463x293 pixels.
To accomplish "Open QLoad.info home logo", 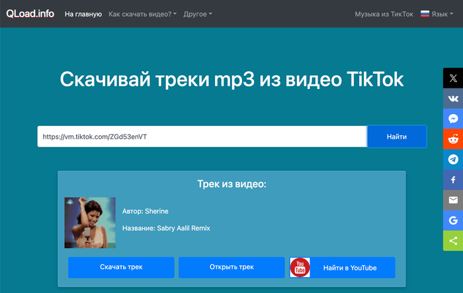I will point(30,14).
